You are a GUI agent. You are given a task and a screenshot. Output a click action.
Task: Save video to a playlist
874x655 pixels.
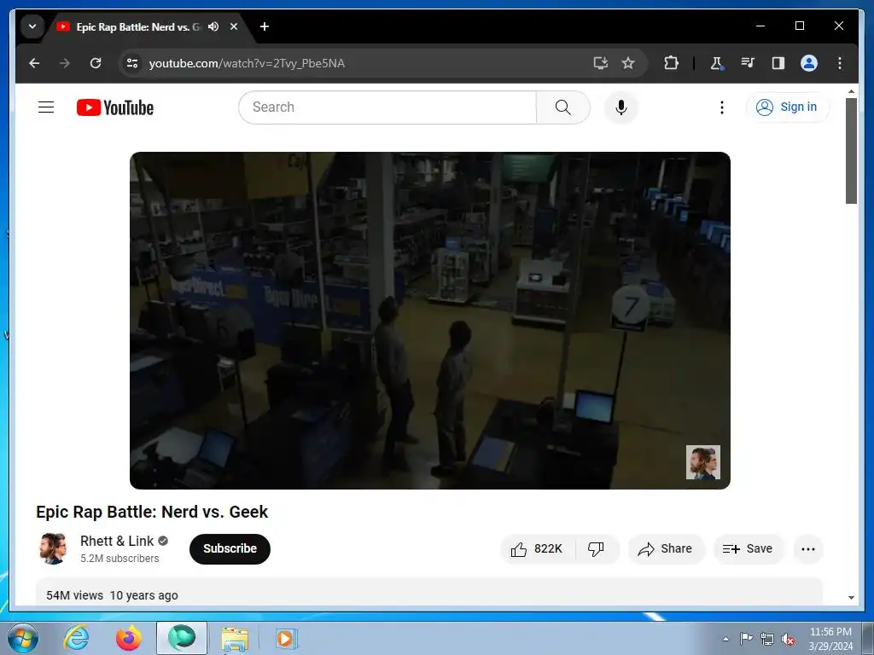[748, 549]
